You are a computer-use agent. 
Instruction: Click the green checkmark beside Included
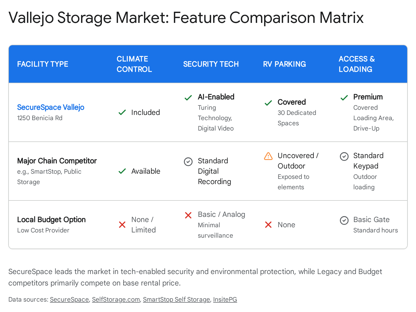122,113
